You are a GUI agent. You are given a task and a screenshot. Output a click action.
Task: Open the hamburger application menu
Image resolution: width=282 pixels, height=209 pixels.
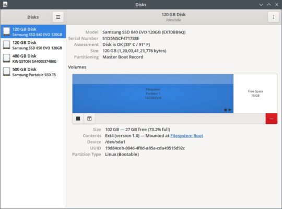58,17
